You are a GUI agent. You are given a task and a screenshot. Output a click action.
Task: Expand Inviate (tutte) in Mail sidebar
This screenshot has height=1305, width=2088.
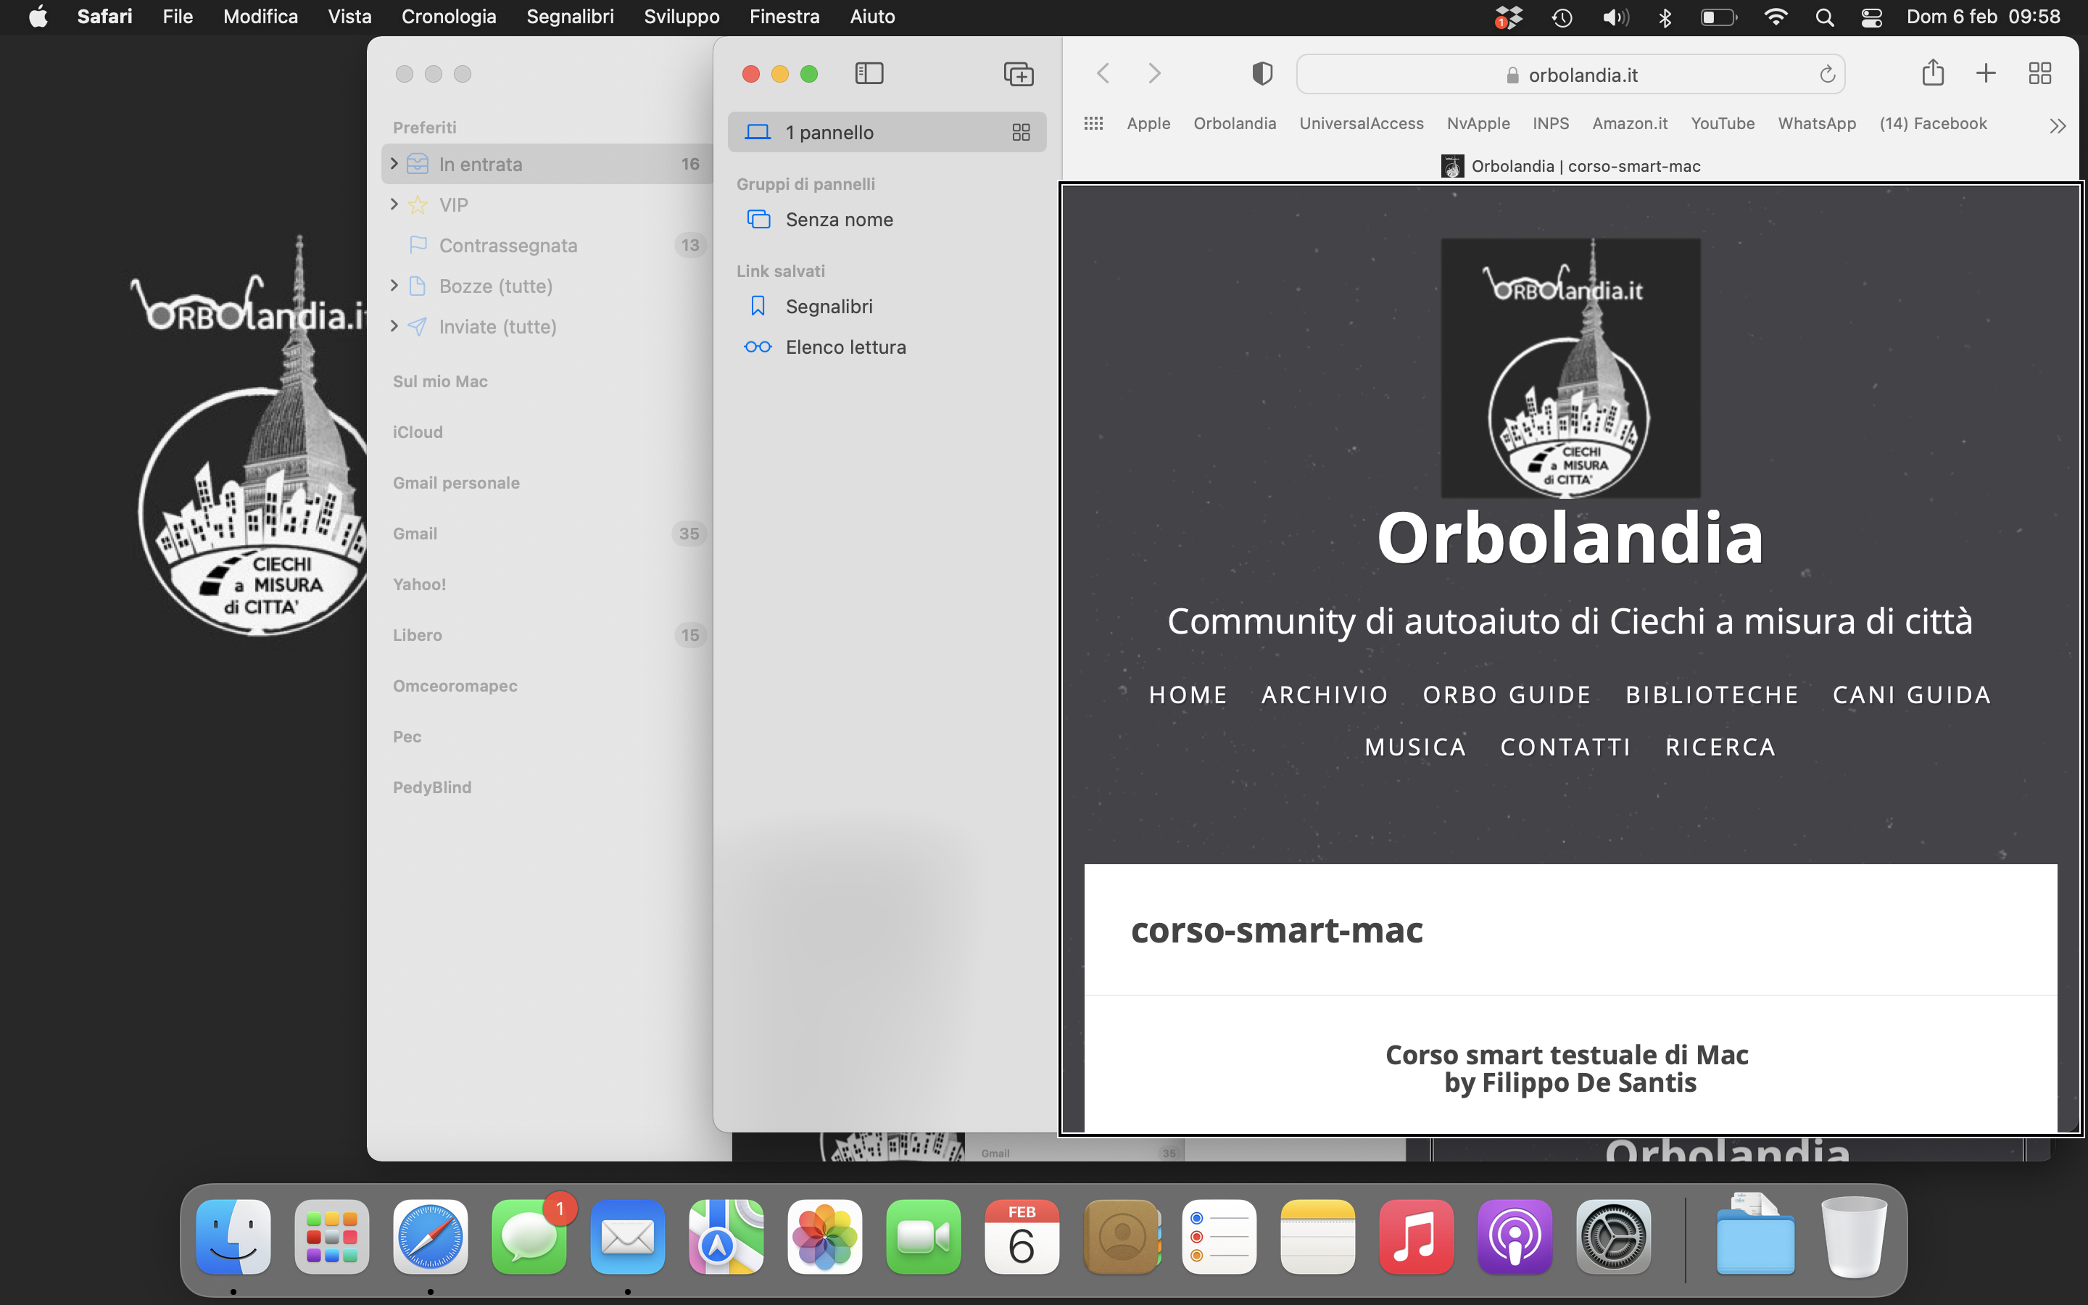[394, 326]
